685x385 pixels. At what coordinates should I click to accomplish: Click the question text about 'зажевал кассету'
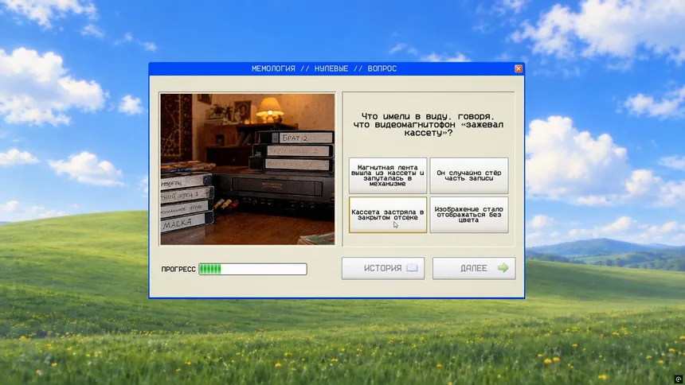click(429, 124)
